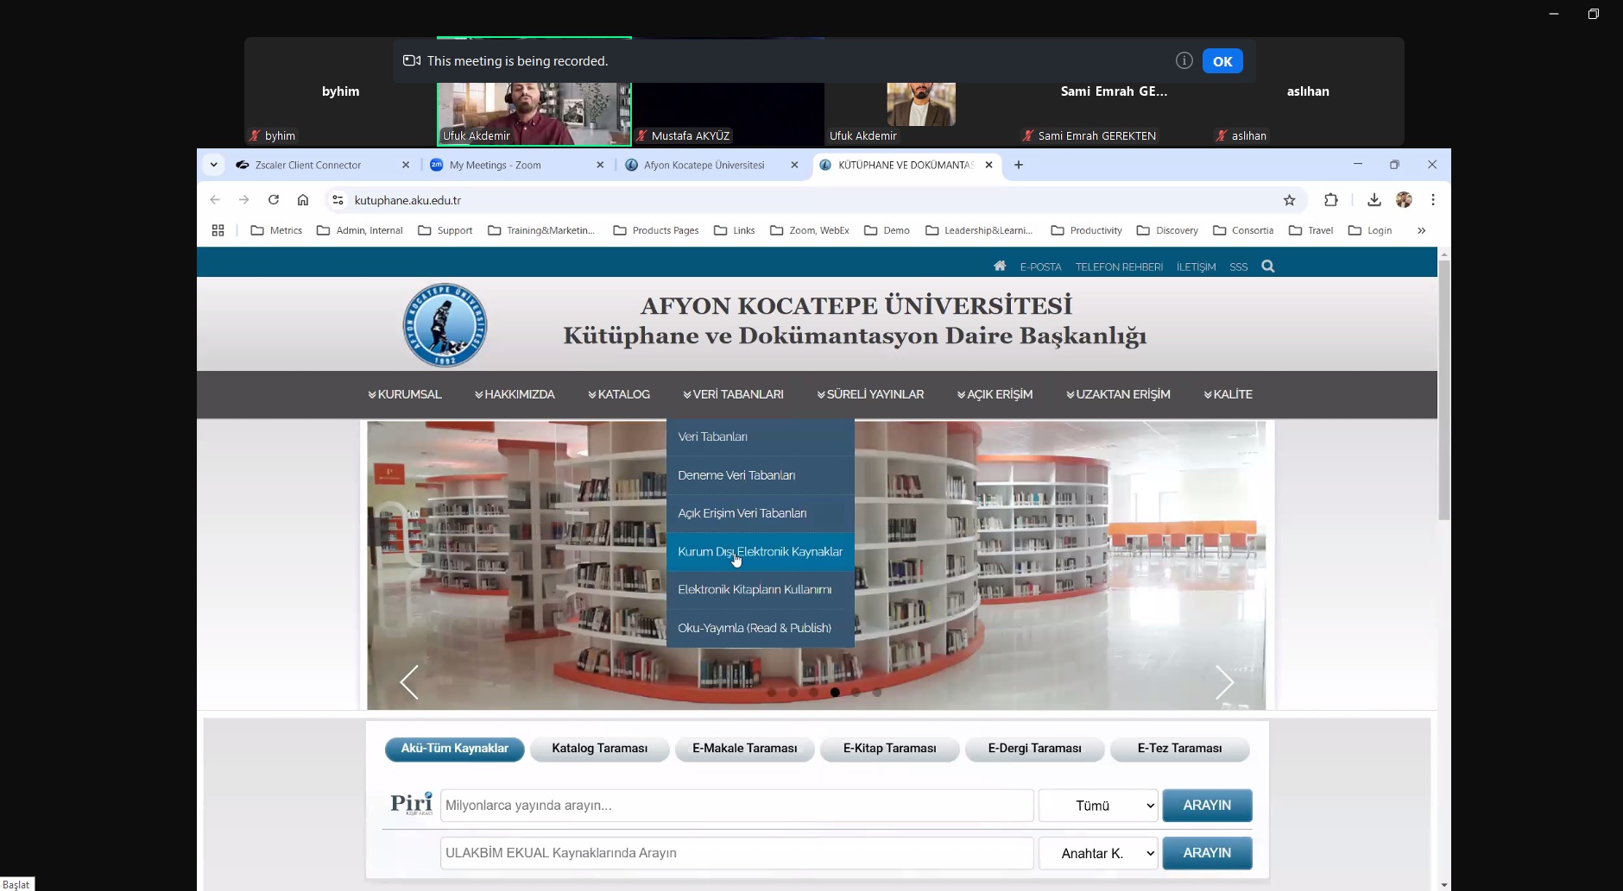Click the site home icon in top bar
The height and width of the screenshot is (891, 1623).
(1000, 266)
